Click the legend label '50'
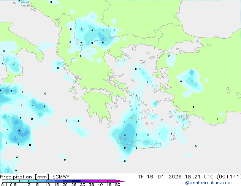241x186 pixels. pos(117,184)
